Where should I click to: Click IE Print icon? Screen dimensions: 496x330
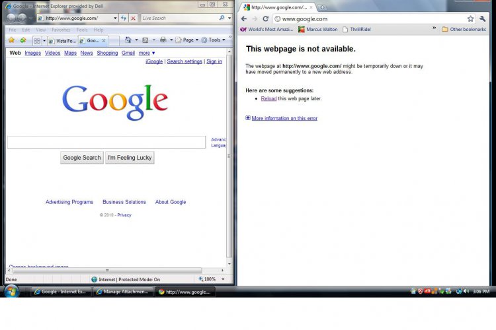tap(163, 40)
